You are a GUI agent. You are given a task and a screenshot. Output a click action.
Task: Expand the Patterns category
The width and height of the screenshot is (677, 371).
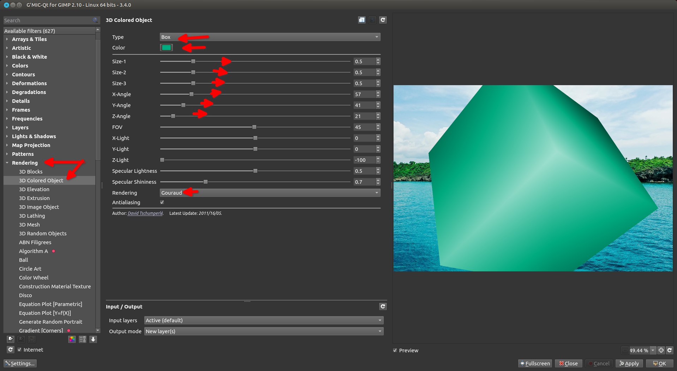[7, 154]
